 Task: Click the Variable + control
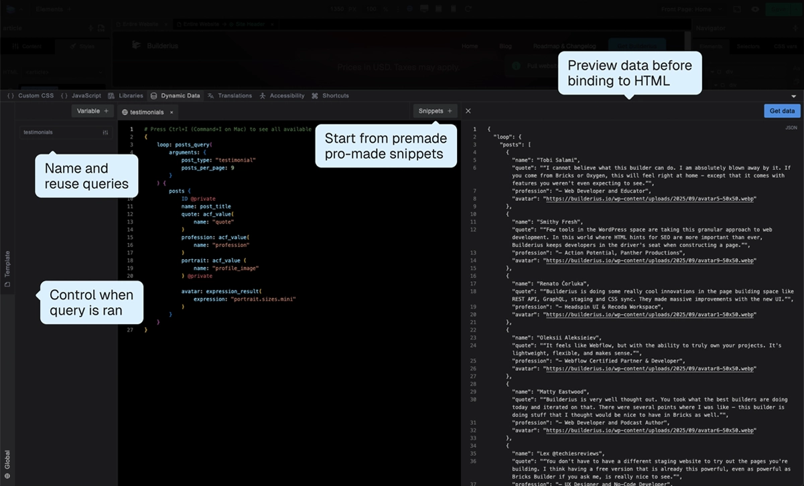click(x=92, y=110)
